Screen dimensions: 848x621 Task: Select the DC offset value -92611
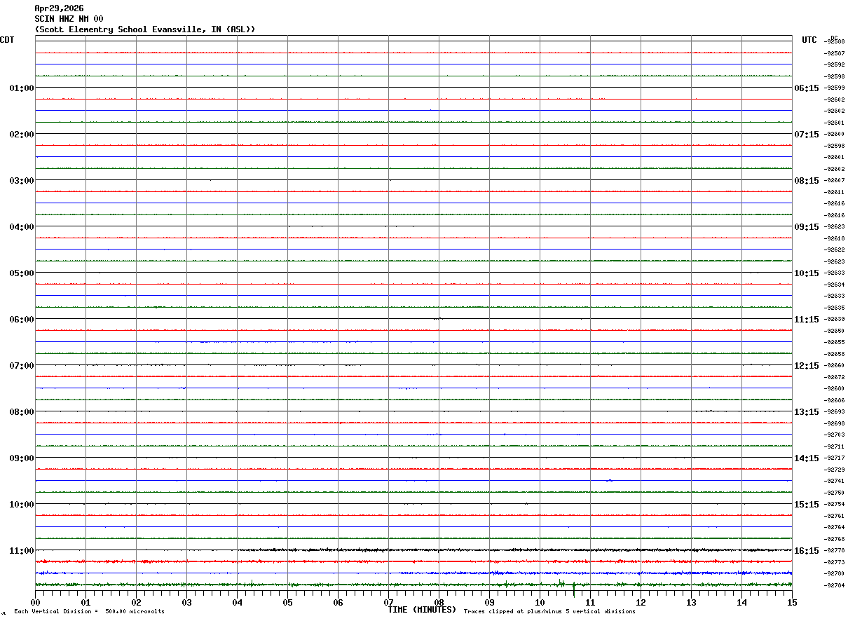[835, 192]
